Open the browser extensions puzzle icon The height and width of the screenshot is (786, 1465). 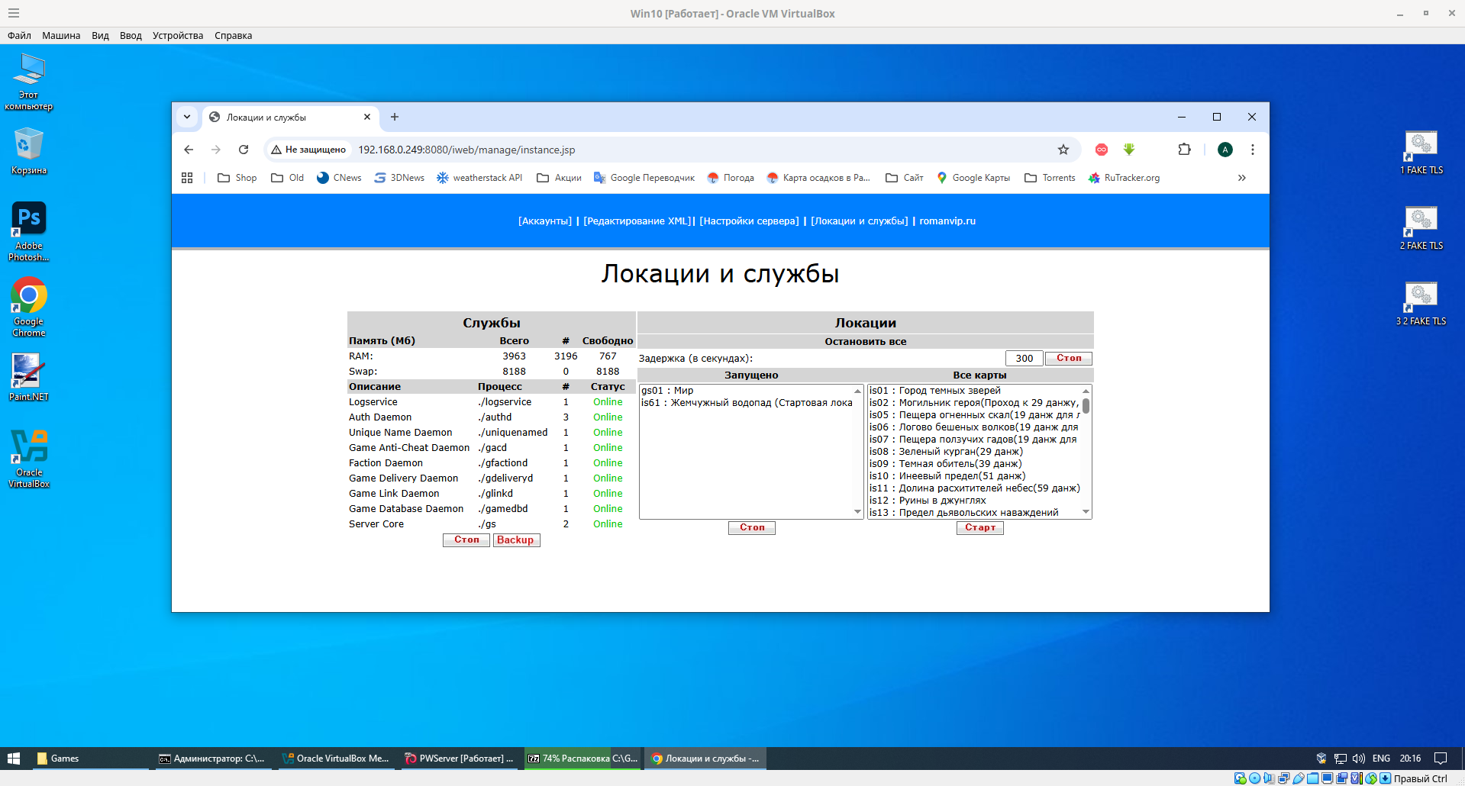1184,150
